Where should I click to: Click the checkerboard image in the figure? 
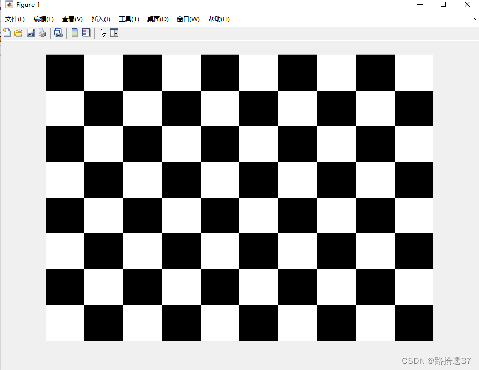point(239,197)
